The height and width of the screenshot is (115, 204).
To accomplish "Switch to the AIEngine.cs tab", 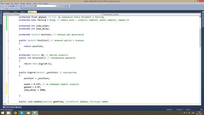I will click(x=7, y=12).
